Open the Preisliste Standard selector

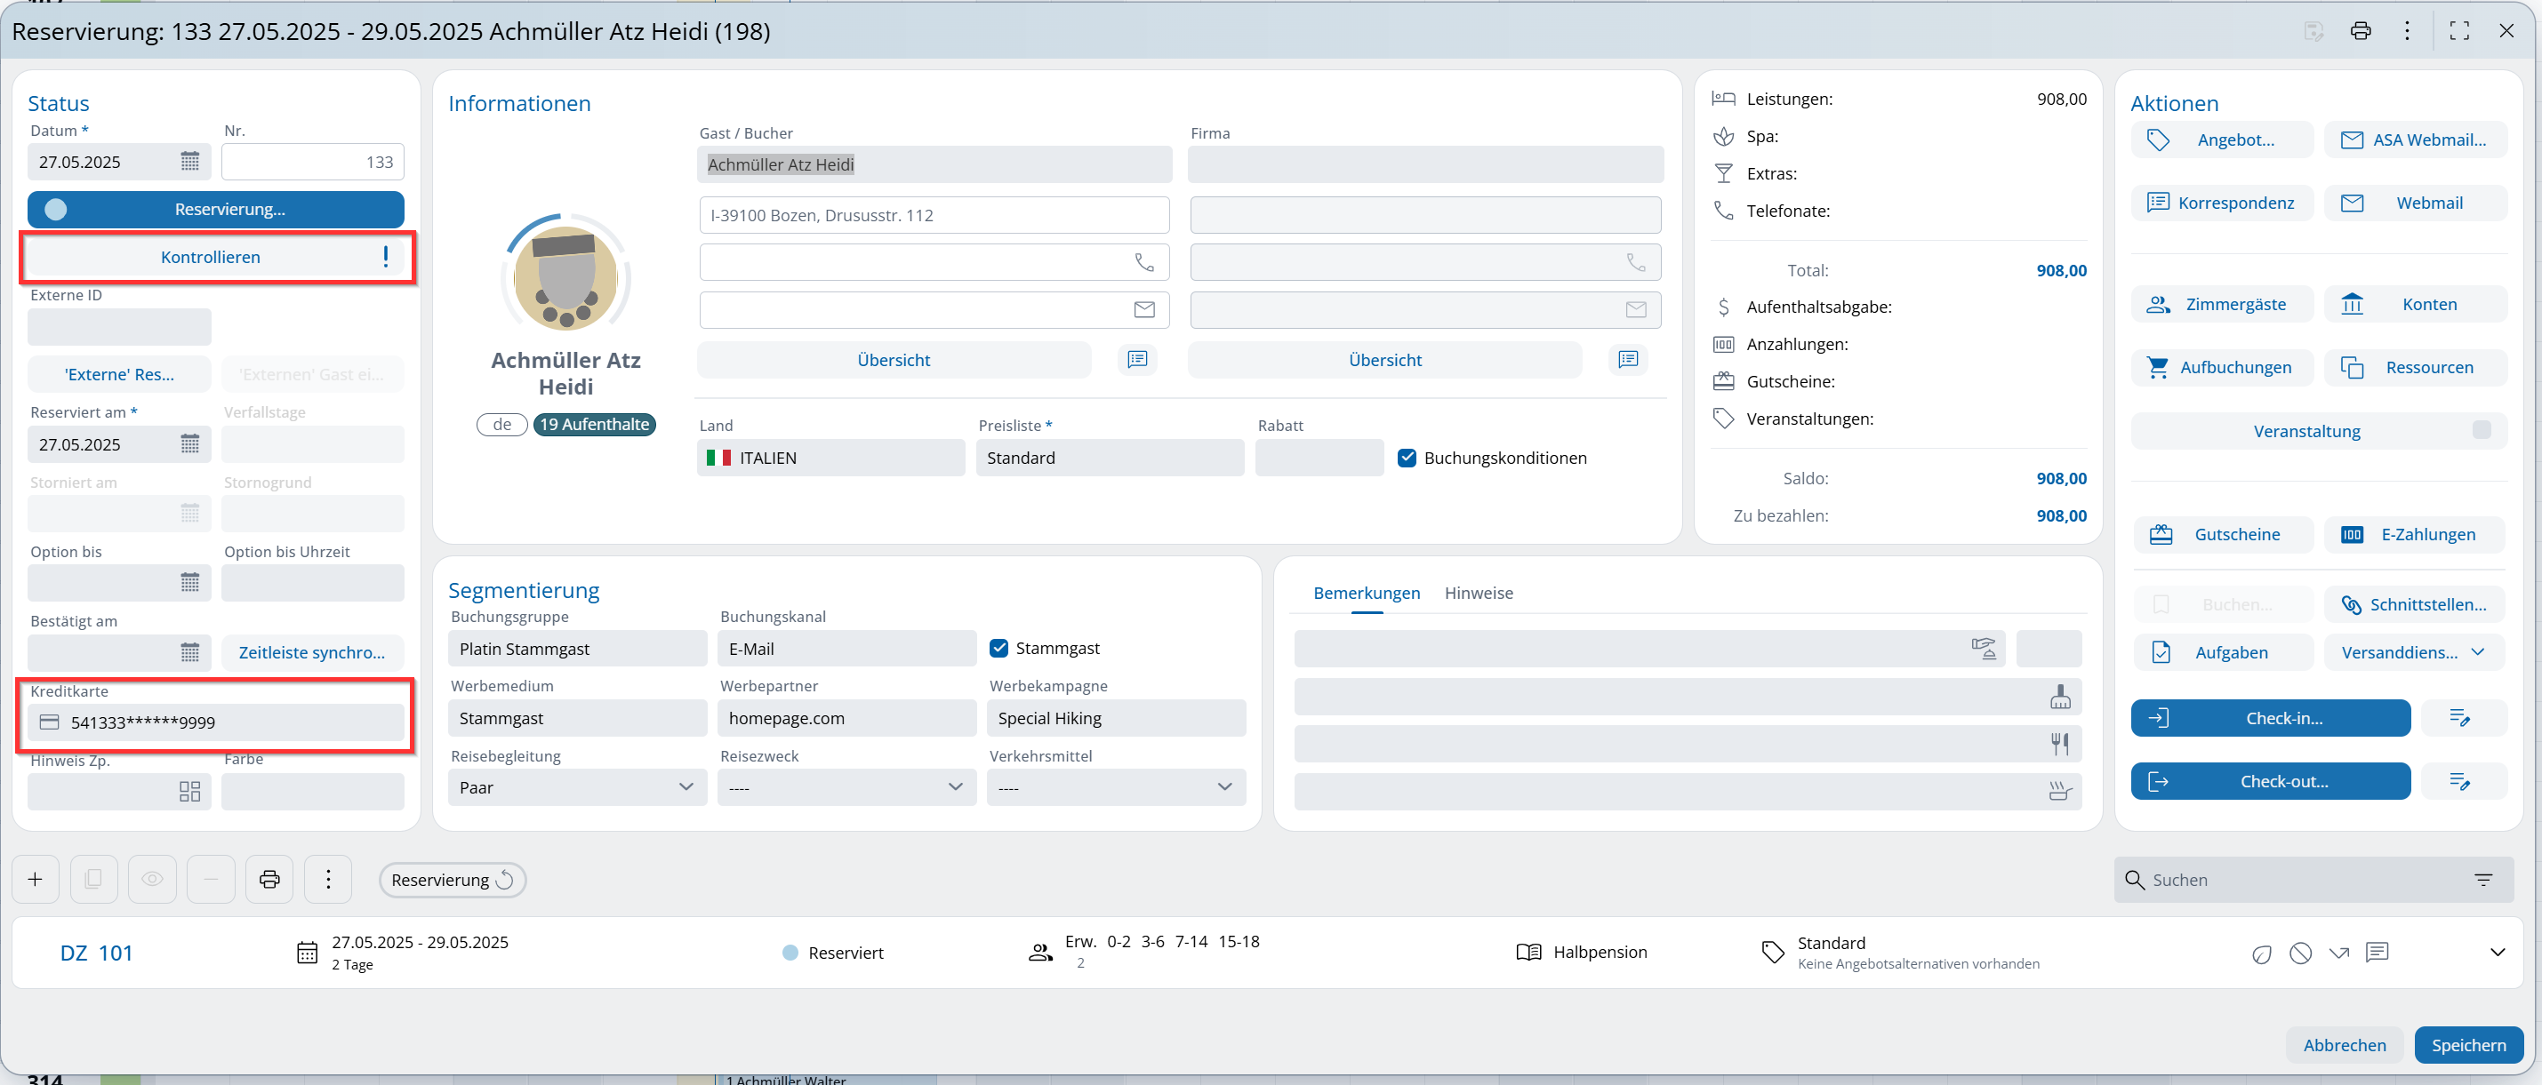pyautogui.click(x=1109, y=458)
